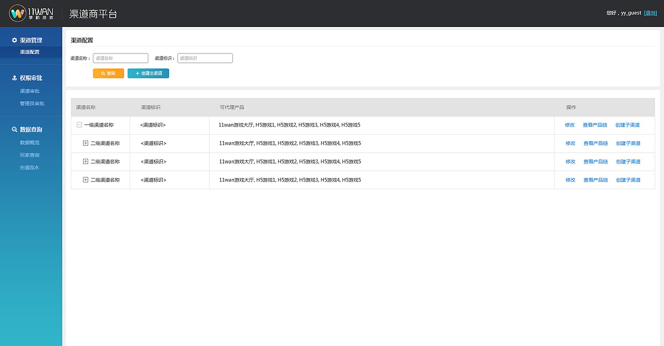Viewport: 664px width, 346px height.
Task: Open 渠道审批 in the sidebar
Action: pyautogui.click(x=30, y=91)
